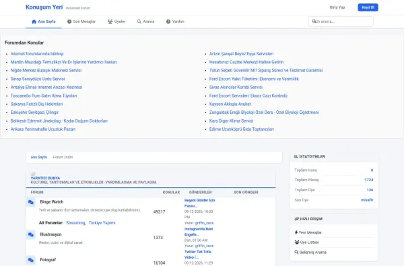Open the Yaratıcı Dünya category heading

(45, 178)
